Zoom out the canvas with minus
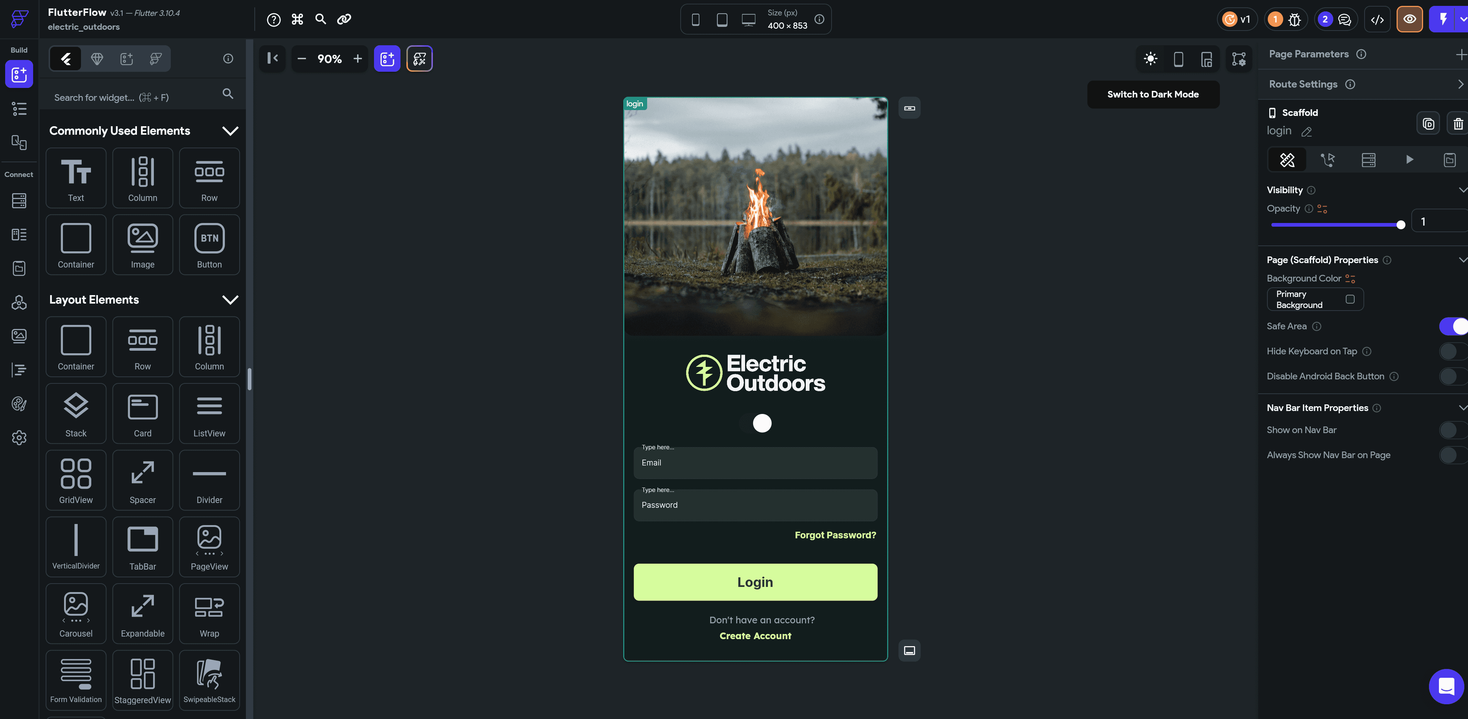The image size is (1468, 719). click(302, 59)
